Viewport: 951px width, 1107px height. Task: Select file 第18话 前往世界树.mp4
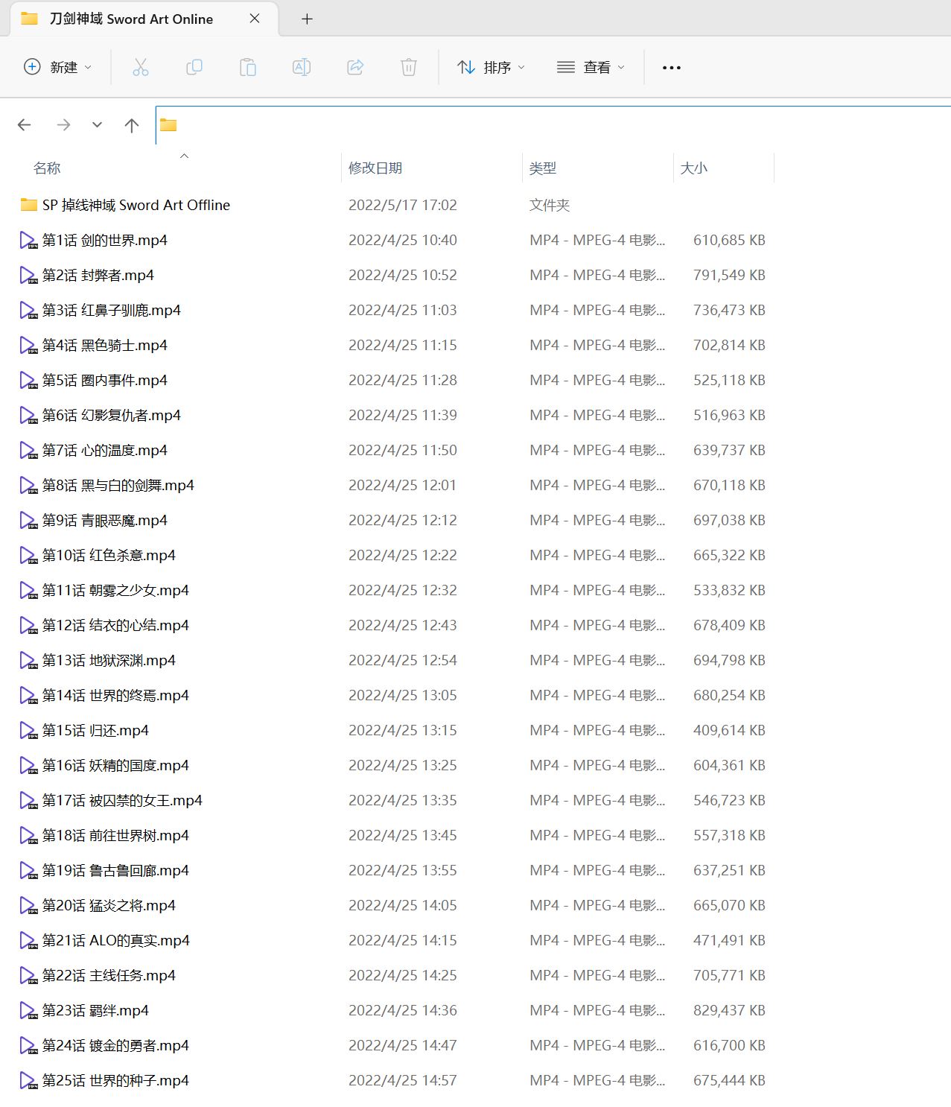point(115,835)
